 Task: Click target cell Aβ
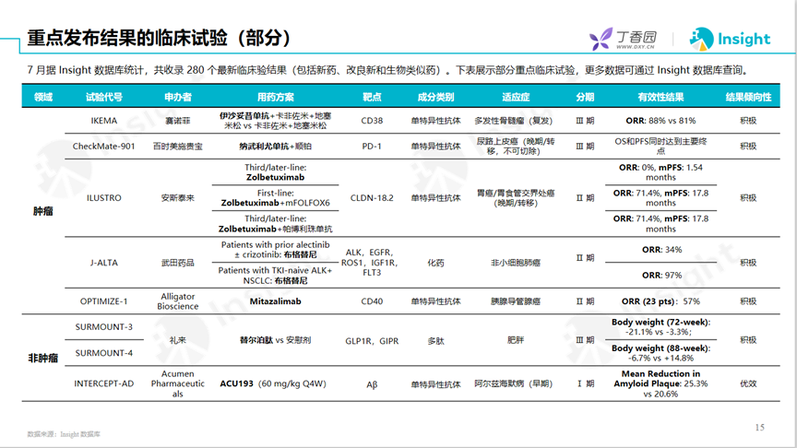coord(372,384)
